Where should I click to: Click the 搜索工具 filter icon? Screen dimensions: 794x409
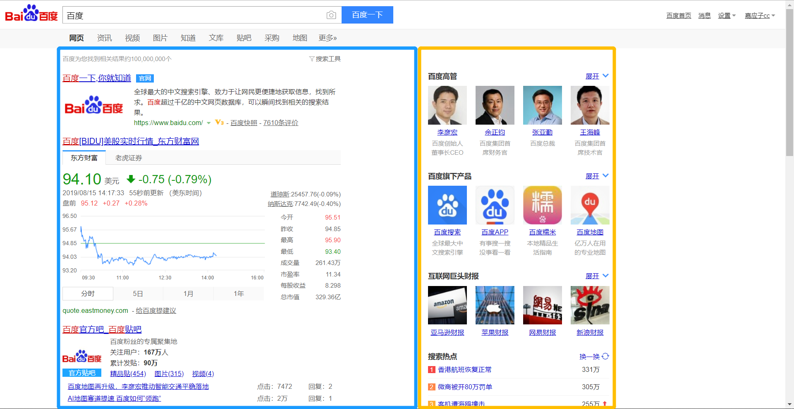tap(312, 59)
